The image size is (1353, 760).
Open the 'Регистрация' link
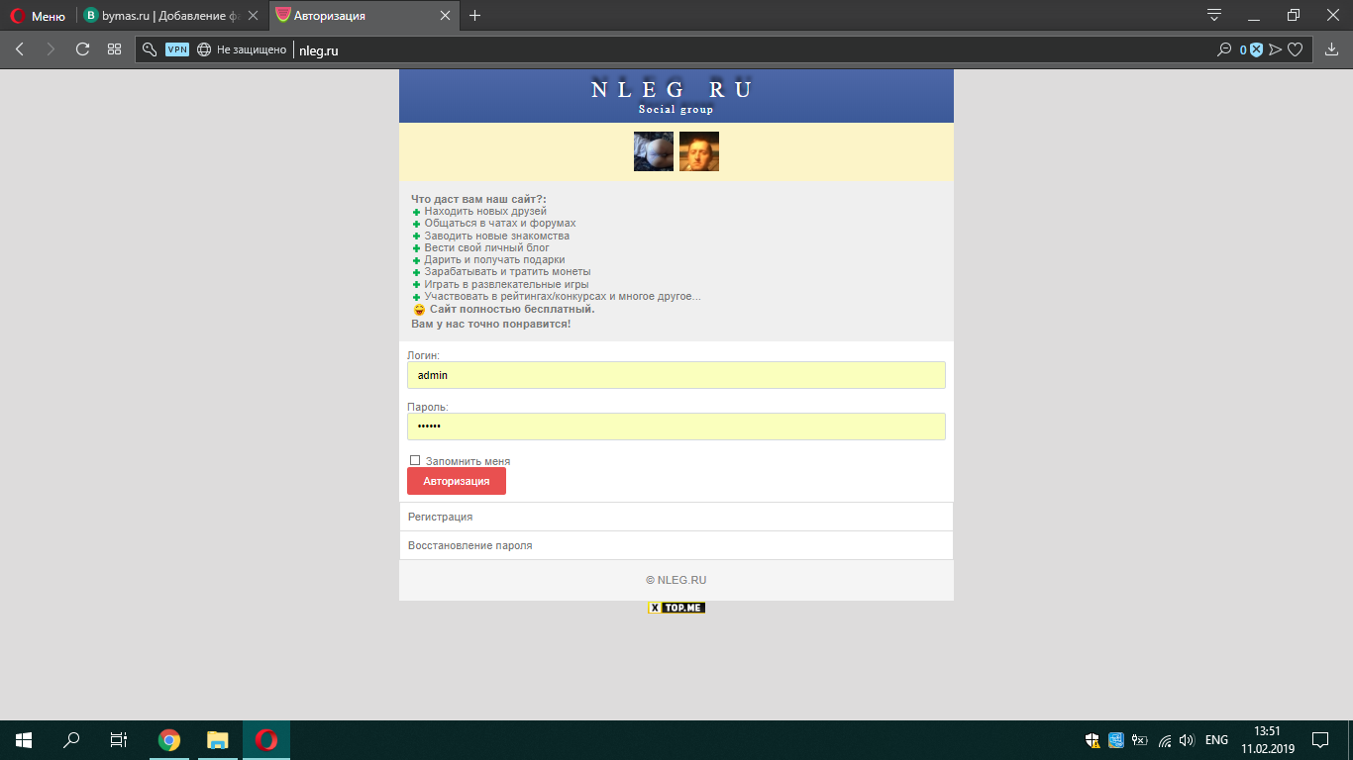click(x=441, y=517)
